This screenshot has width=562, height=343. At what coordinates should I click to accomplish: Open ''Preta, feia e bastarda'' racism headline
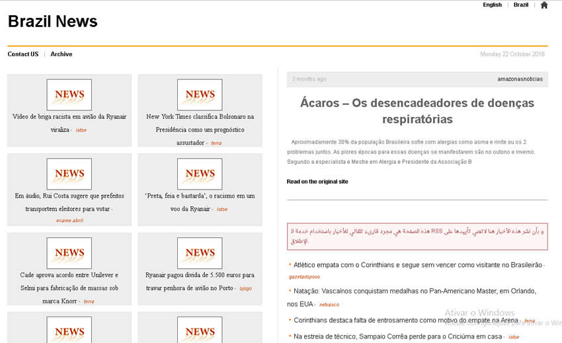[200, 202]
